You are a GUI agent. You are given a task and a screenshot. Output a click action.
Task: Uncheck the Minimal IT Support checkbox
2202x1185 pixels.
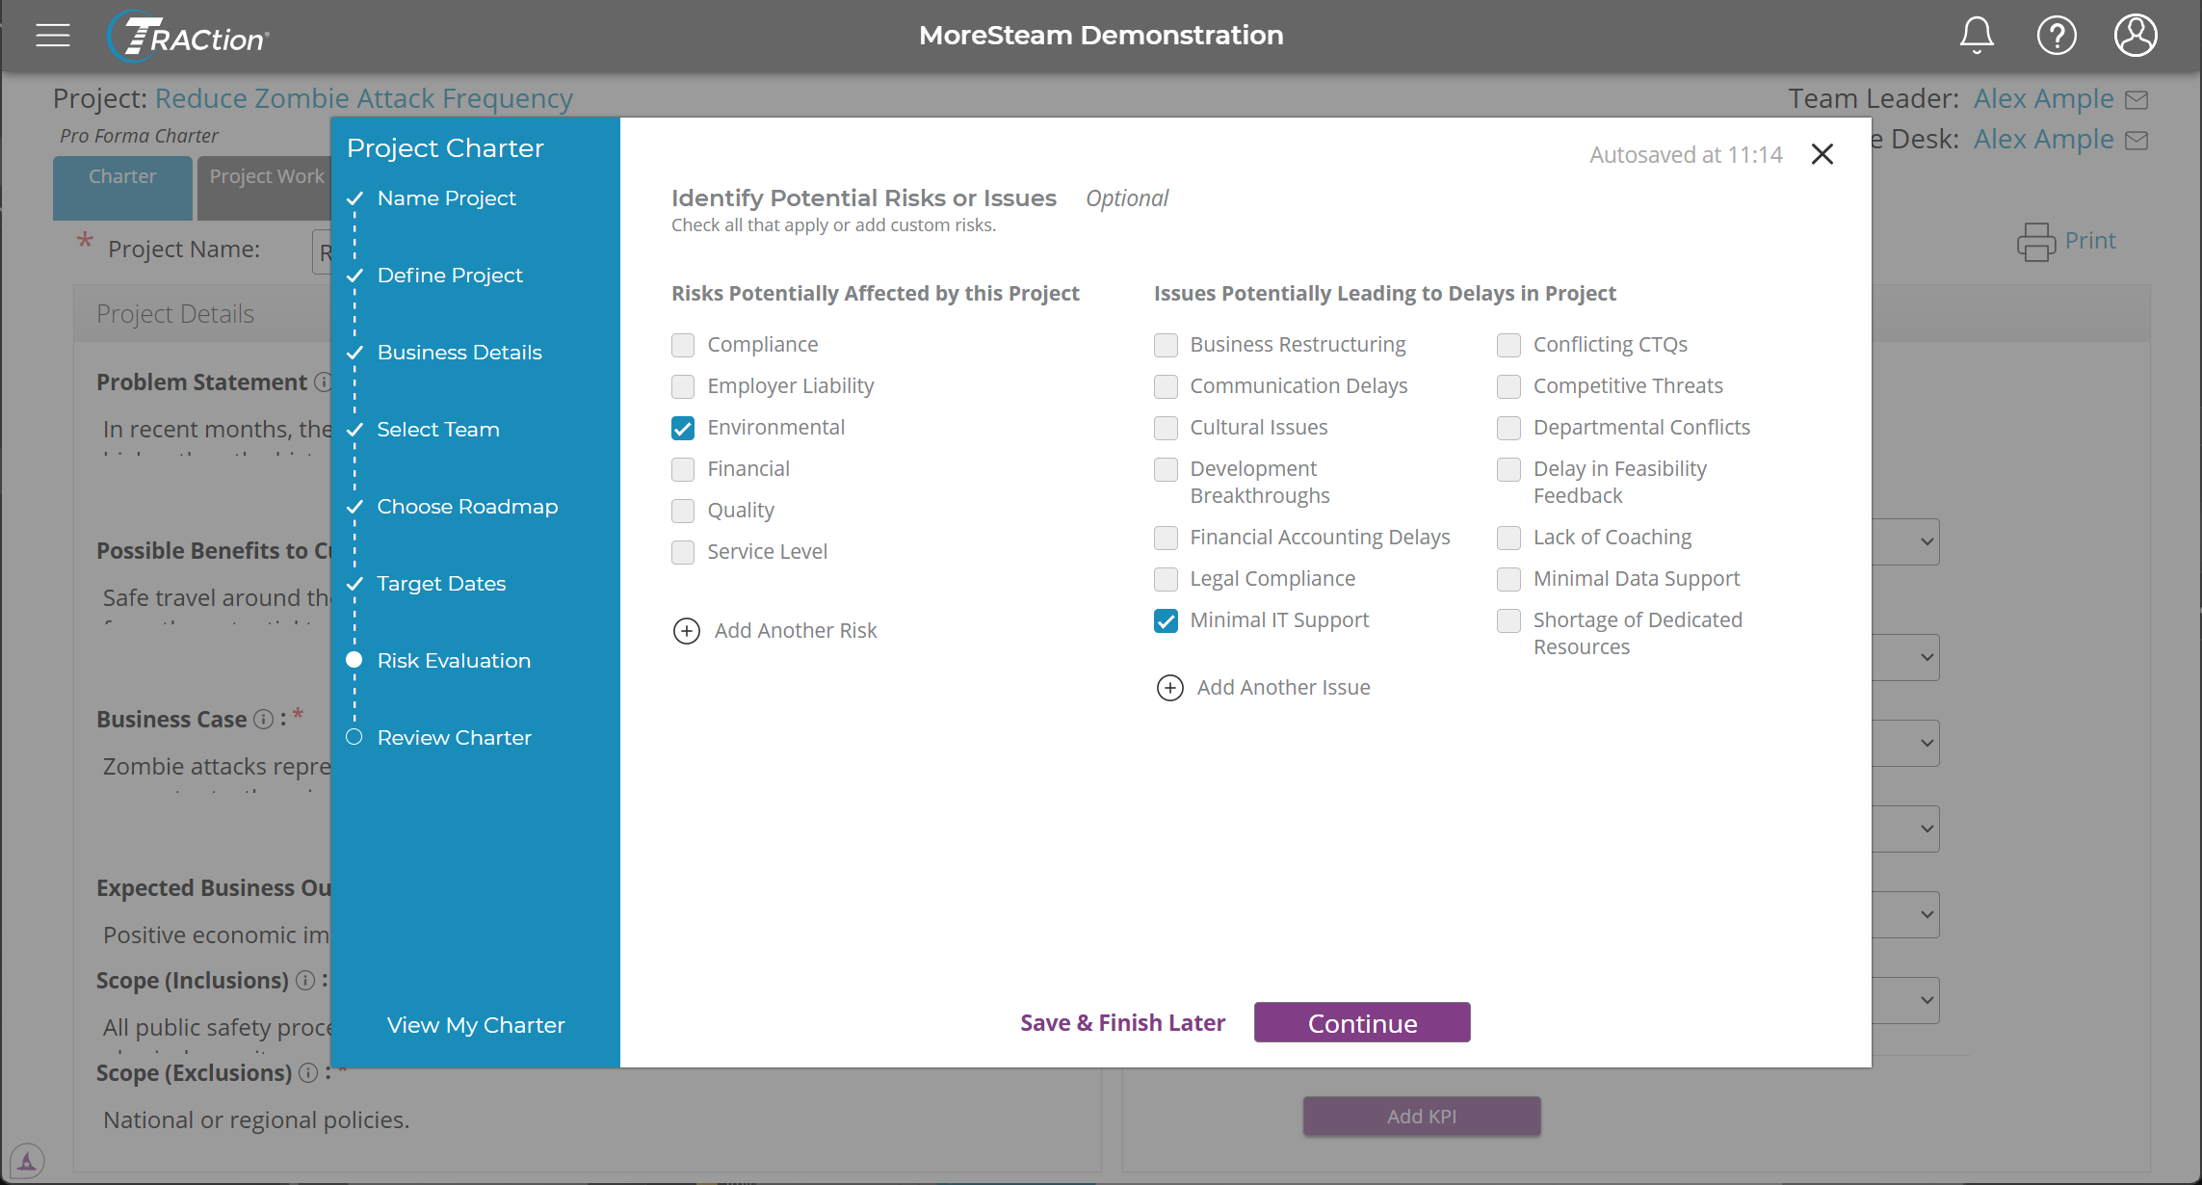(x=1166, y=620)
